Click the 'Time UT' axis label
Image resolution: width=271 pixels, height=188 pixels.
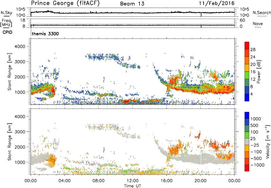pyautogui.click(x=132, y=186)
